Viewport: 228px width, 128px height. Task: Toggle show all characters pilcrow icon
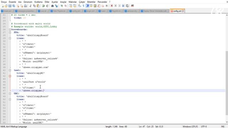pyautogui.click(x=83, y=6)
